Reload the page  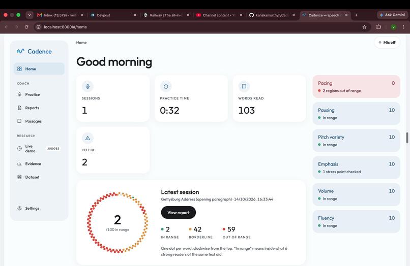click(x=26, y=27)
